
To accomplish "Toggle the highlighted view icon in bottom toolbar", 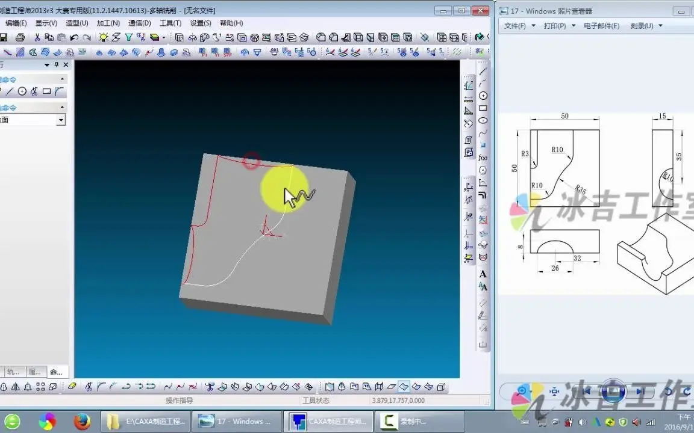I will [404, 387].
